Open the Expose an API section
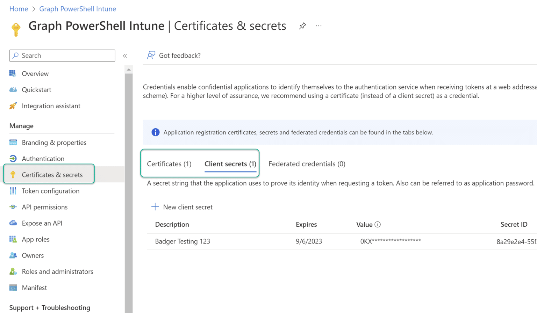Image resolution: width=537 pixels, height=313 pixels. pos(42,223)
